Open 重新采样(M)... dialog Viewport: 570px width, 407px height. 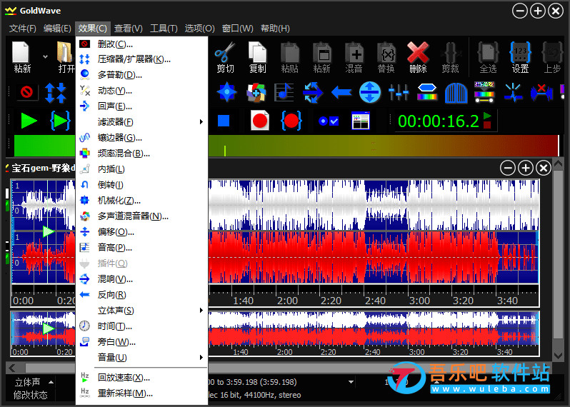pyautogui.click(x=141, y=393)
